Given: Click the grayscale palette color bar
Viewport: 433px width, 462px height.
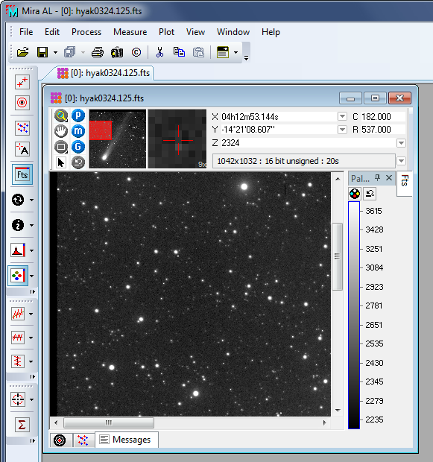Looking at the screenshot, I should (354, 315).
